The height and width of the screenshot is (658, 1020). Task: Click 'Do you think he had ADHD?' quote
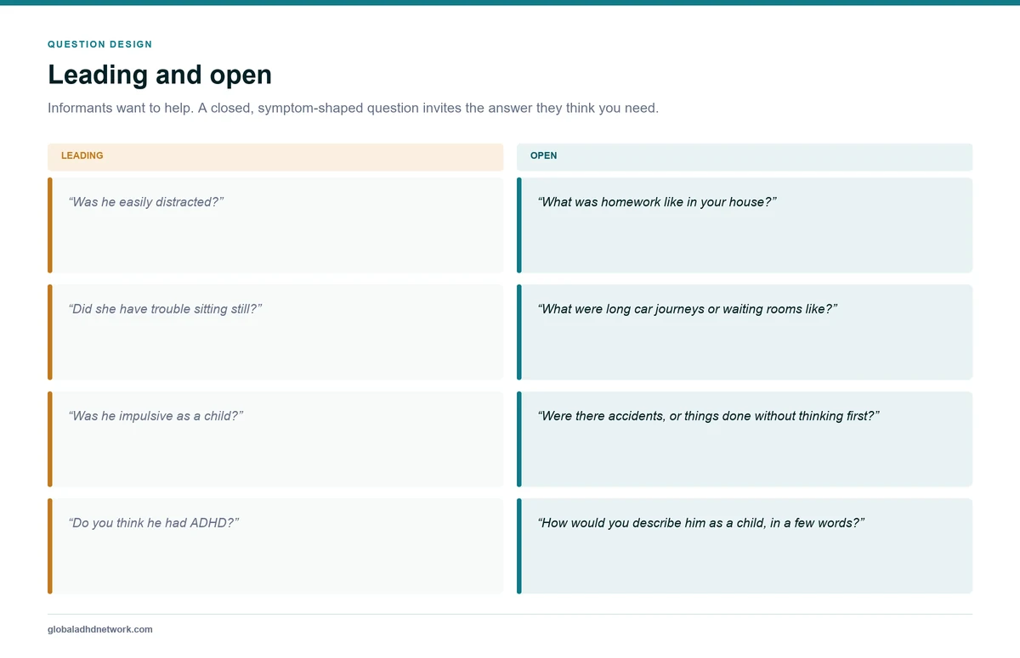pos(154,523)
